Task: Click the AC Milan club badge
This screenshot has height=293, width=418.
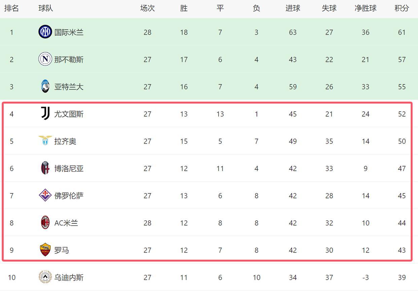Action: coord(45,223)
